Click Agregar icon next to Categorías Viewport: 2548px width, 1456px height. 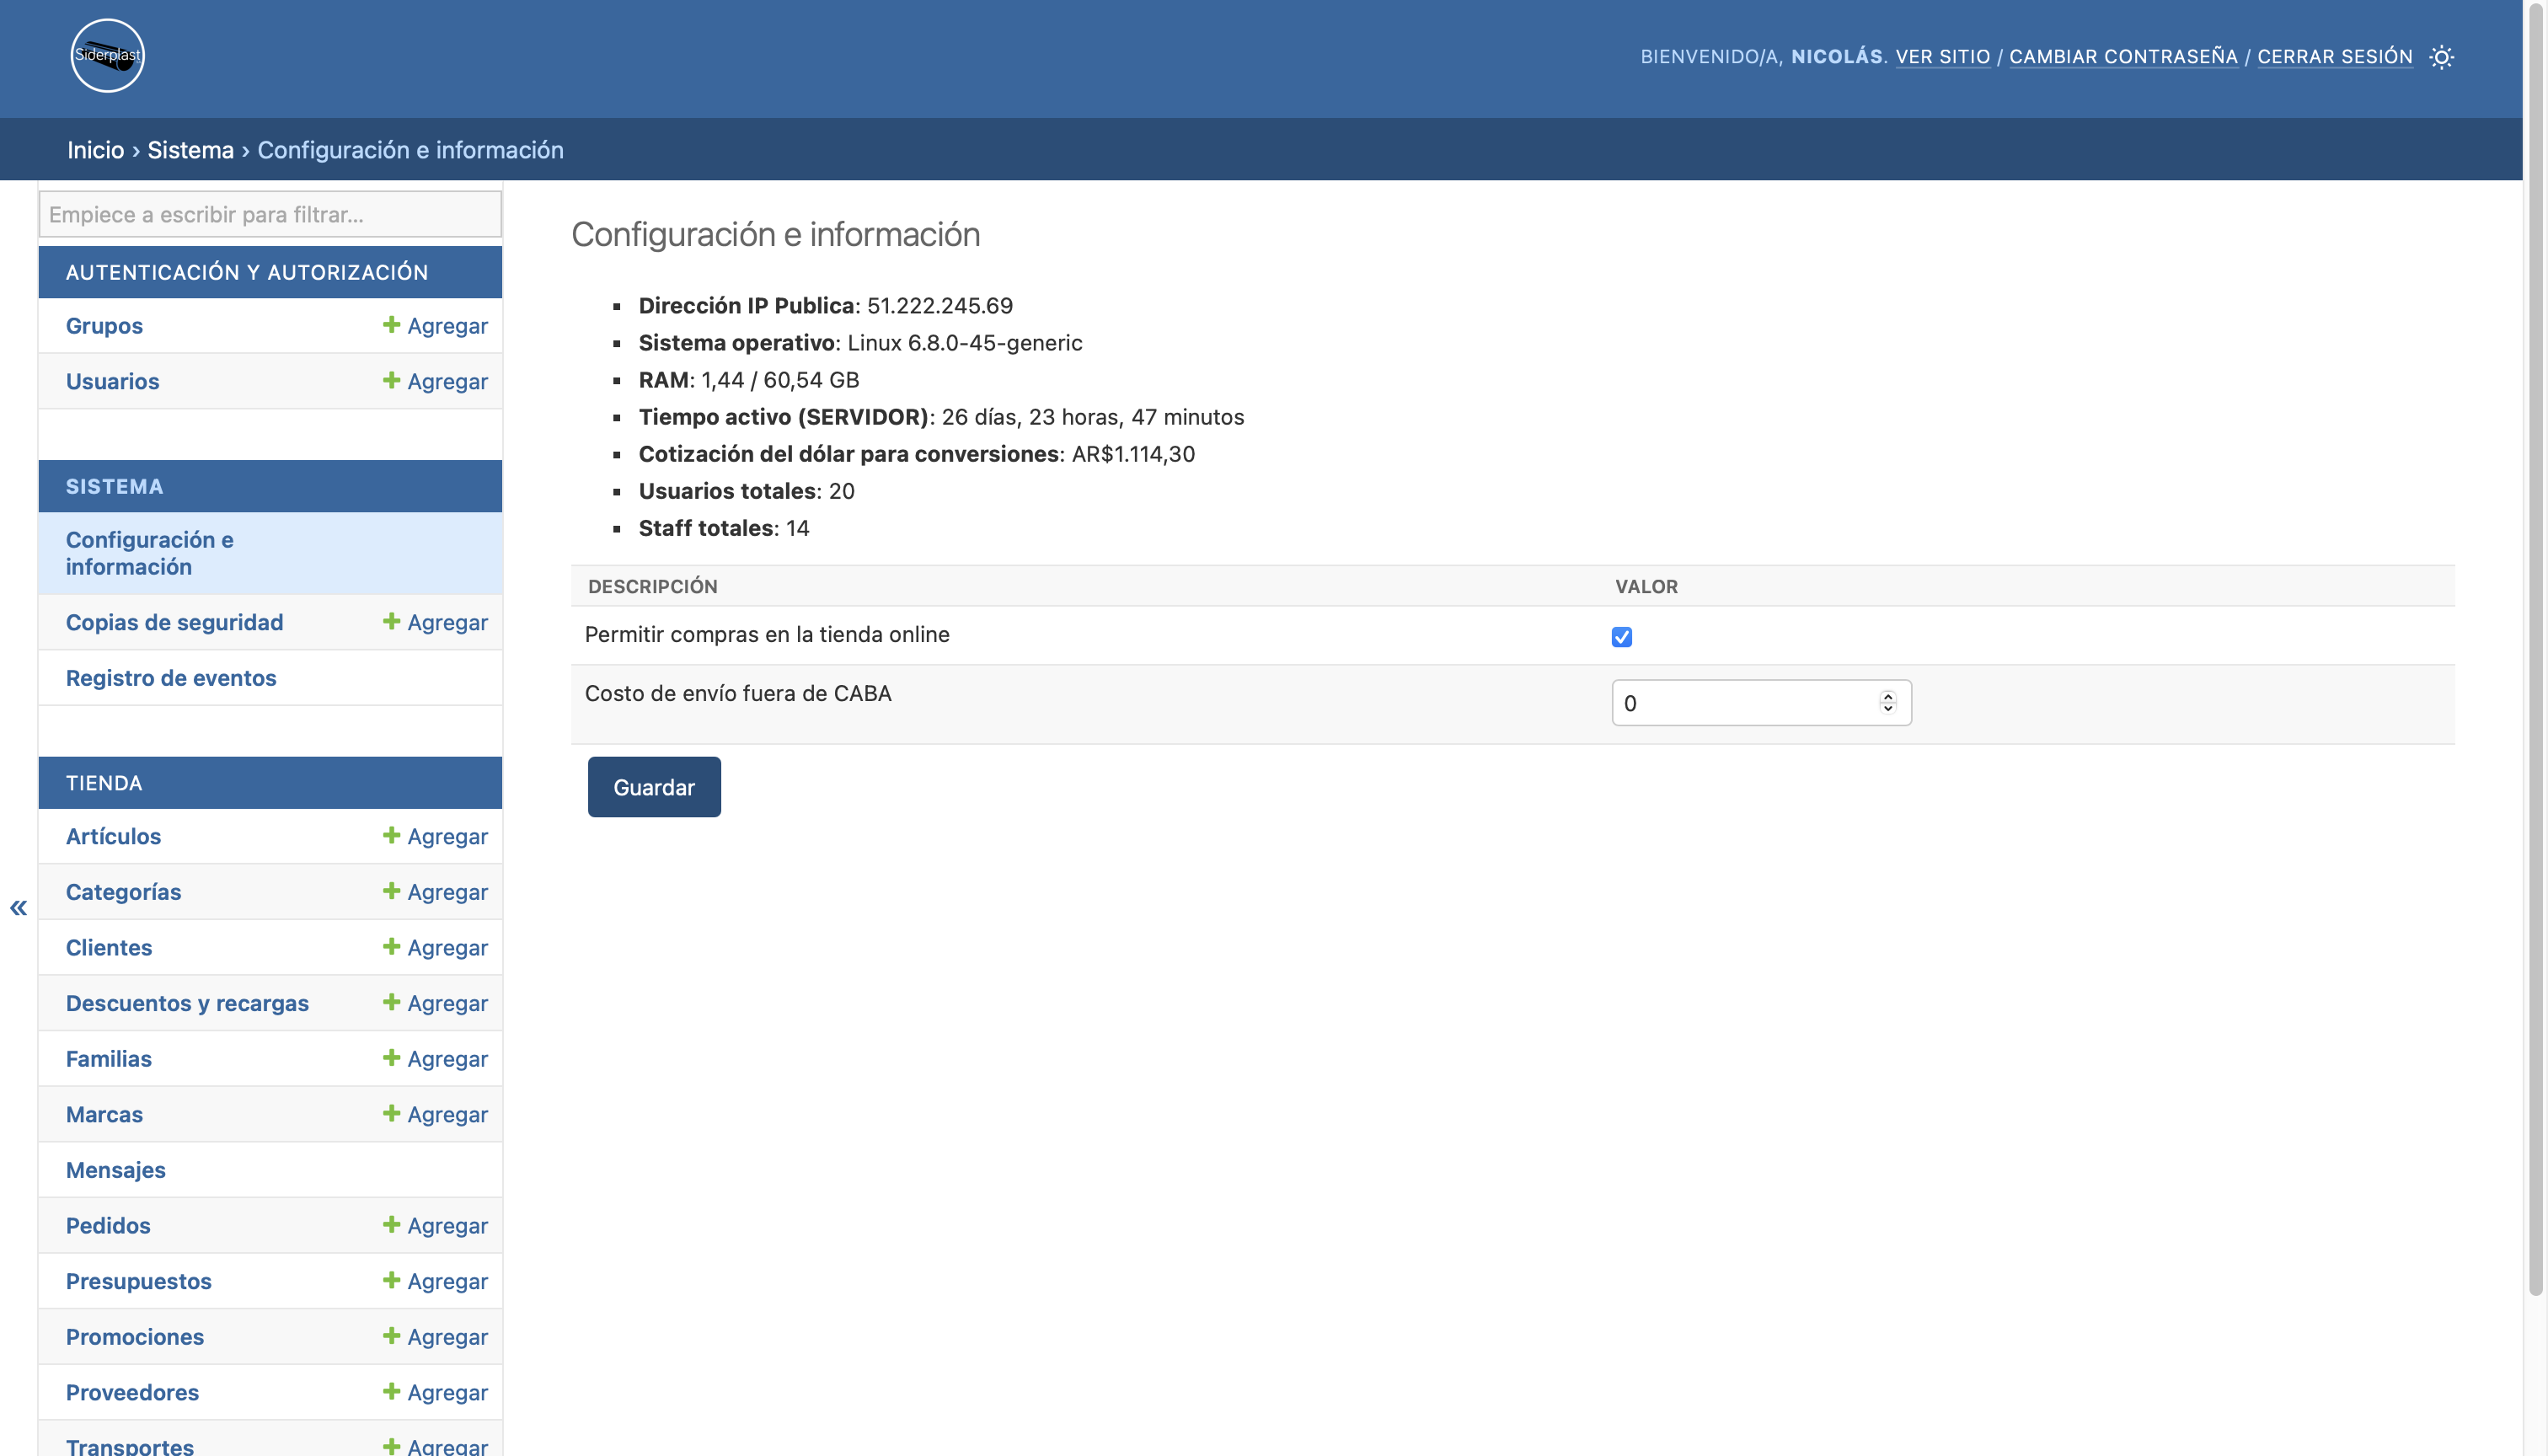(x=388, y=891)
